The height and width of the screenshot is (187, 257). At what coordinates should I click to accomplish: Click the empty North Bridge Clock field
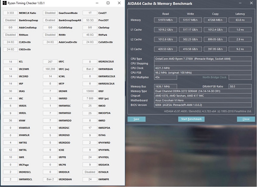click(x=240, y=77)
